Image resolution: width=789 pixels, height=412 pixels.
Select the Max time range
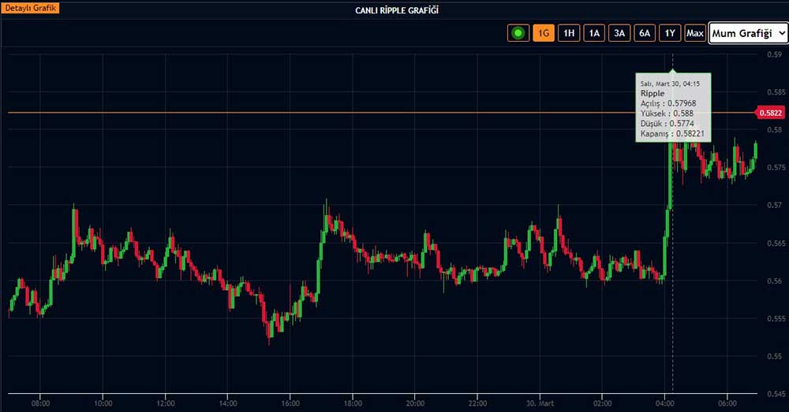695,33
